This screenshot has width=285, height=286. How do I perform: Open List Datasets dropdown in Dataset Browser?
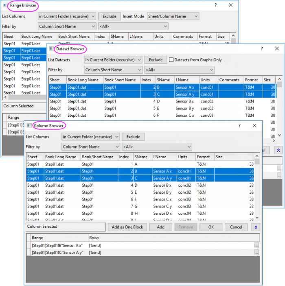113,60
